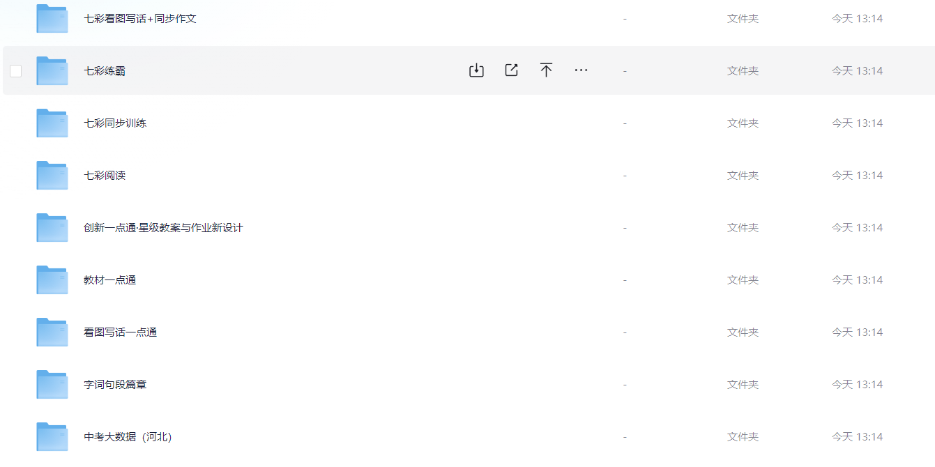Image resolution: width=935 pixels, height=467 pixels.
Task: Download the 七彩练霸 folder
Action: [476, 70]
